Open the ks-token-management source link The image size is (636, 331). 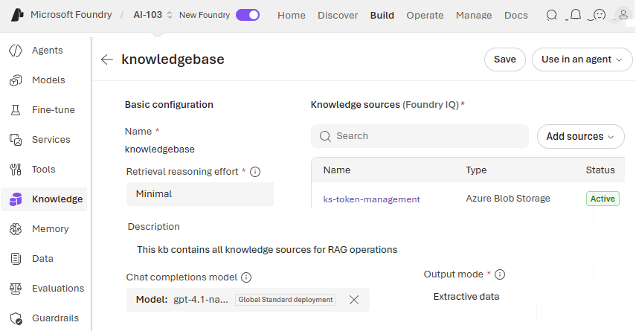[371, 199]
